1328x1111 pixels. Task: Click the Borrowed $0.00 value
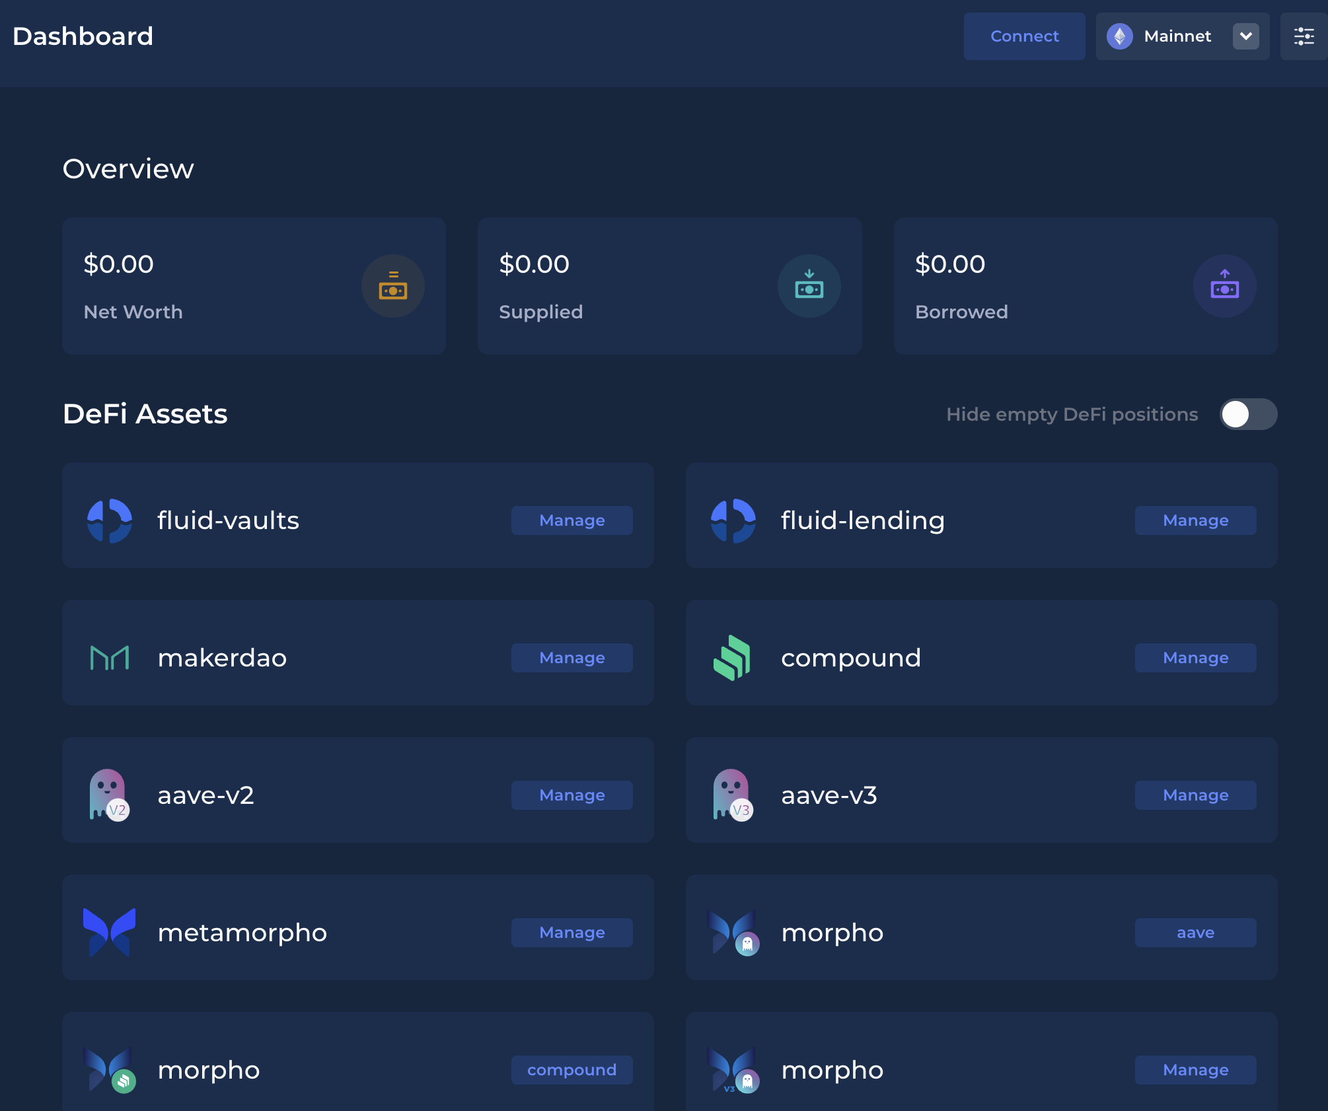(x=949, y=264)
